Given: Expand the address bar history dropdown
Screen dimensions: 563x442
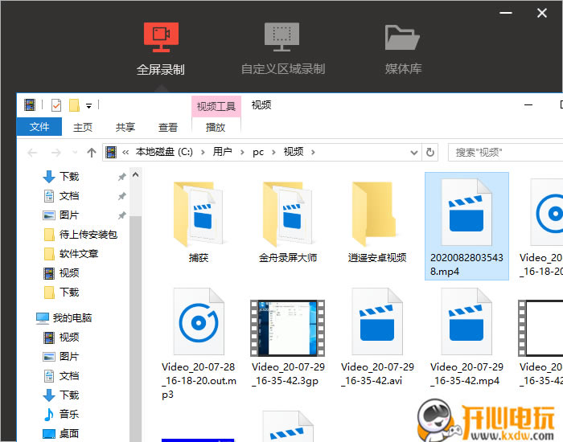Looking at the screenshot, I should [415, 152].
